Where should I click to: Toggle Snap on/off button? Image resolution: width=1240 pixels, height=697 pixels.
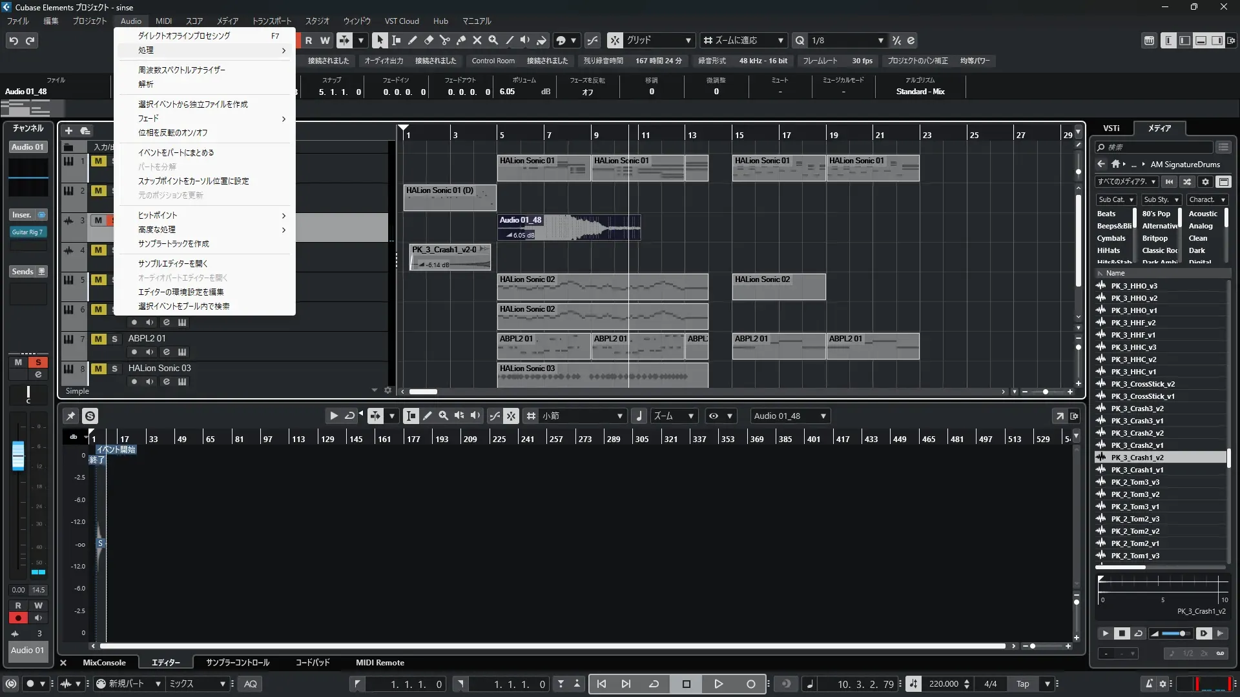pyautogui.click(x=615, y=40)
